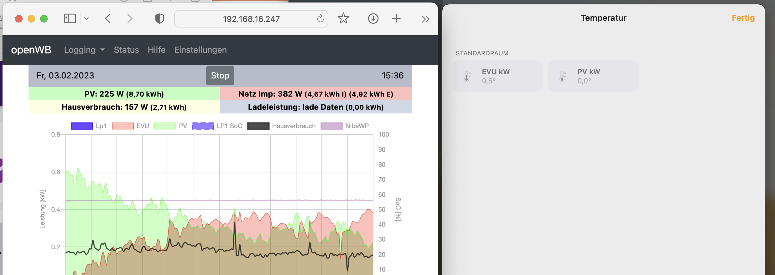Click the address bar showing 192.168.16.247
The image size is (775, 275).
point(251,19)
